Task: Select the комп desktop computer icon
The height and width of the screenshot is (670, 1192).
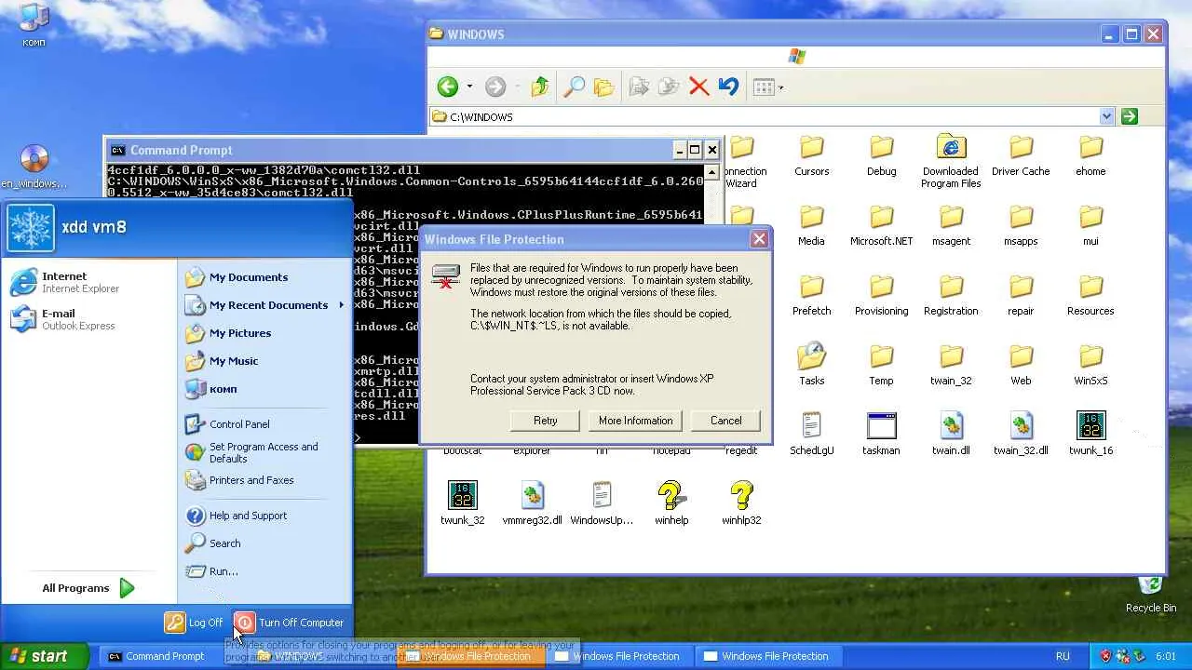Action: click(x=34, y=26)
